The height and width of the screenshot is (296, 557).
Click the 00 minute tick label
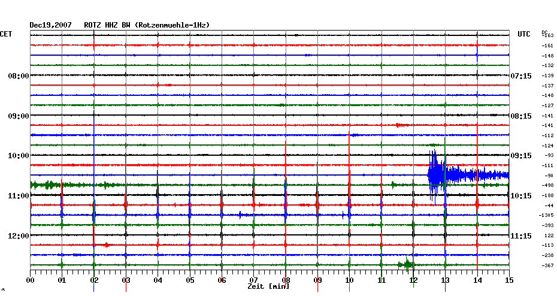tap(30, 280)
